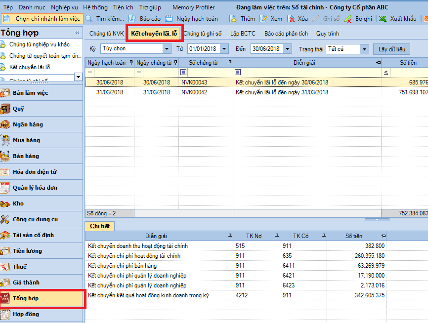Viewport: 428px width, 323px height.
Task: Pin the Chi tiết Diễn giải column
Action: click(x=230, y=236)
